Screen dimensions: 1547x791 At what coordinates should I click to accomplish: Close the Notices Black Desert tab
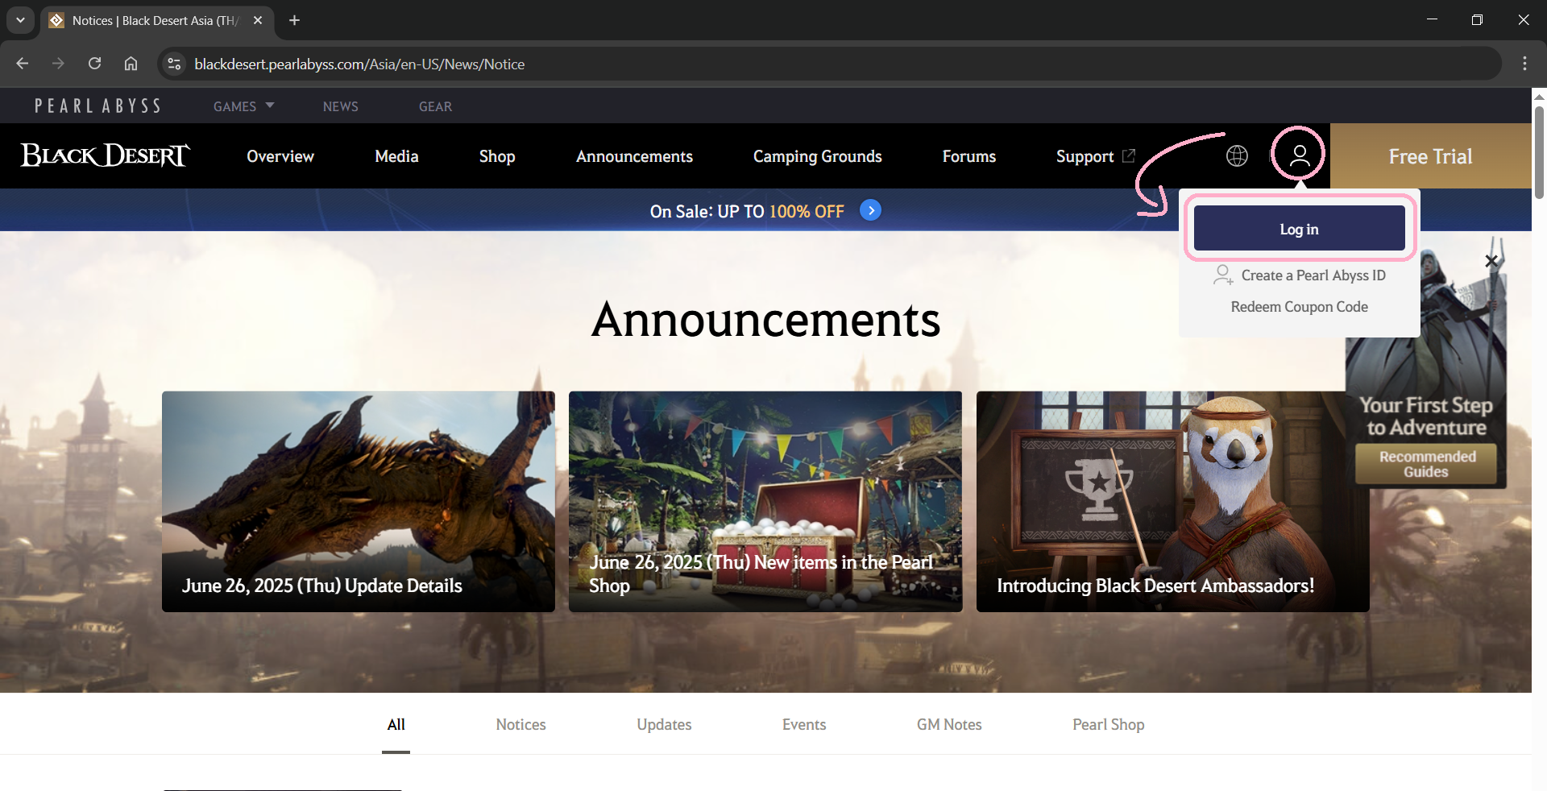258,20
